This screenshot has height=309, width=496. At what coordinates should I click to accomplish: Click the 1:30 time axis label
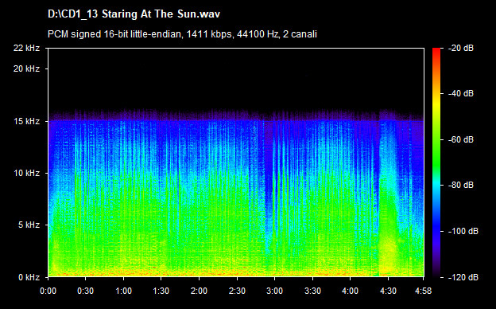[x=161, y=291]
